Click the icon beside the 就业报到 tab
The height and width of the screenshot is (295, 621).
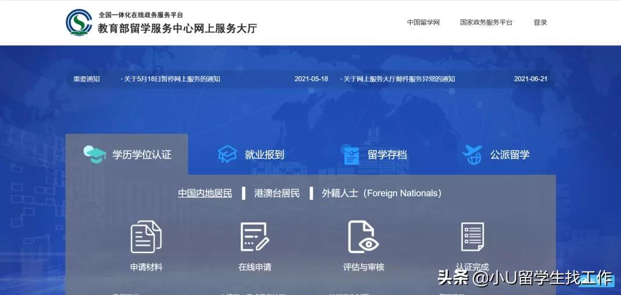click(x=227, y=155)
